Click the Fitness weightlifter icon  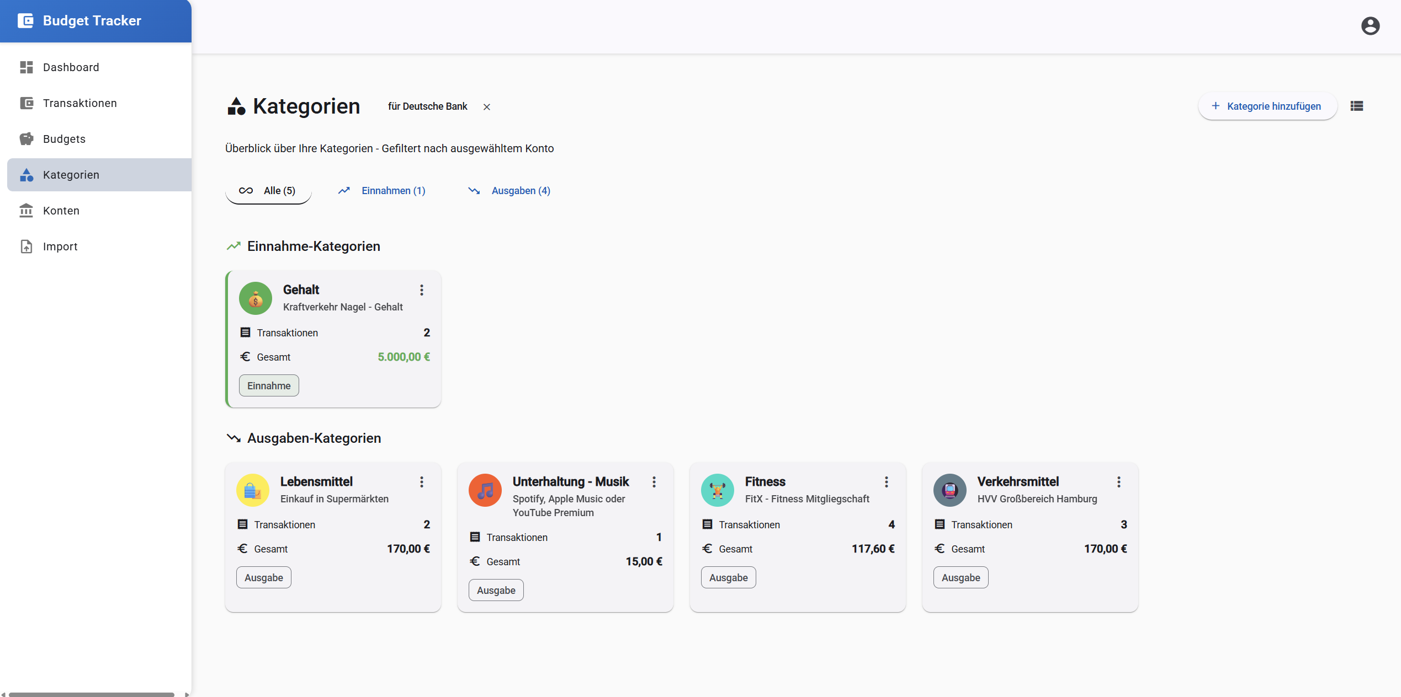point(718,490)
